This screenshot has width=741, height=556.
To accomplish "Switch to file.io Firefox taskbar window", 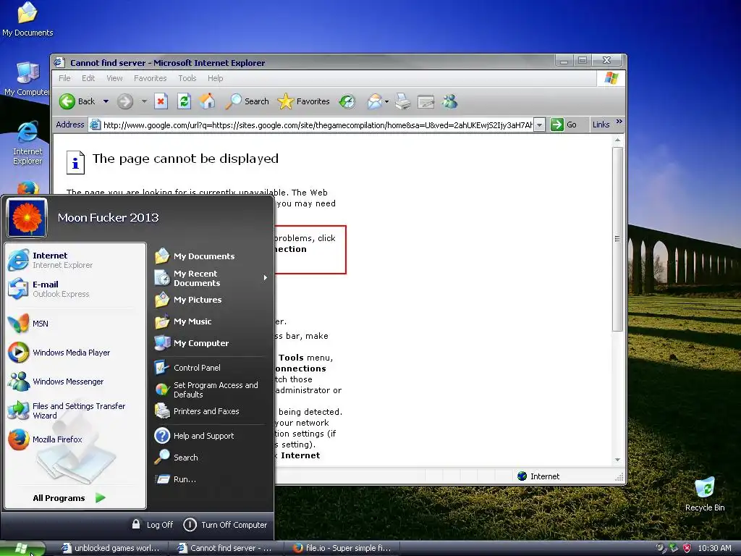I will coord(342,548).
